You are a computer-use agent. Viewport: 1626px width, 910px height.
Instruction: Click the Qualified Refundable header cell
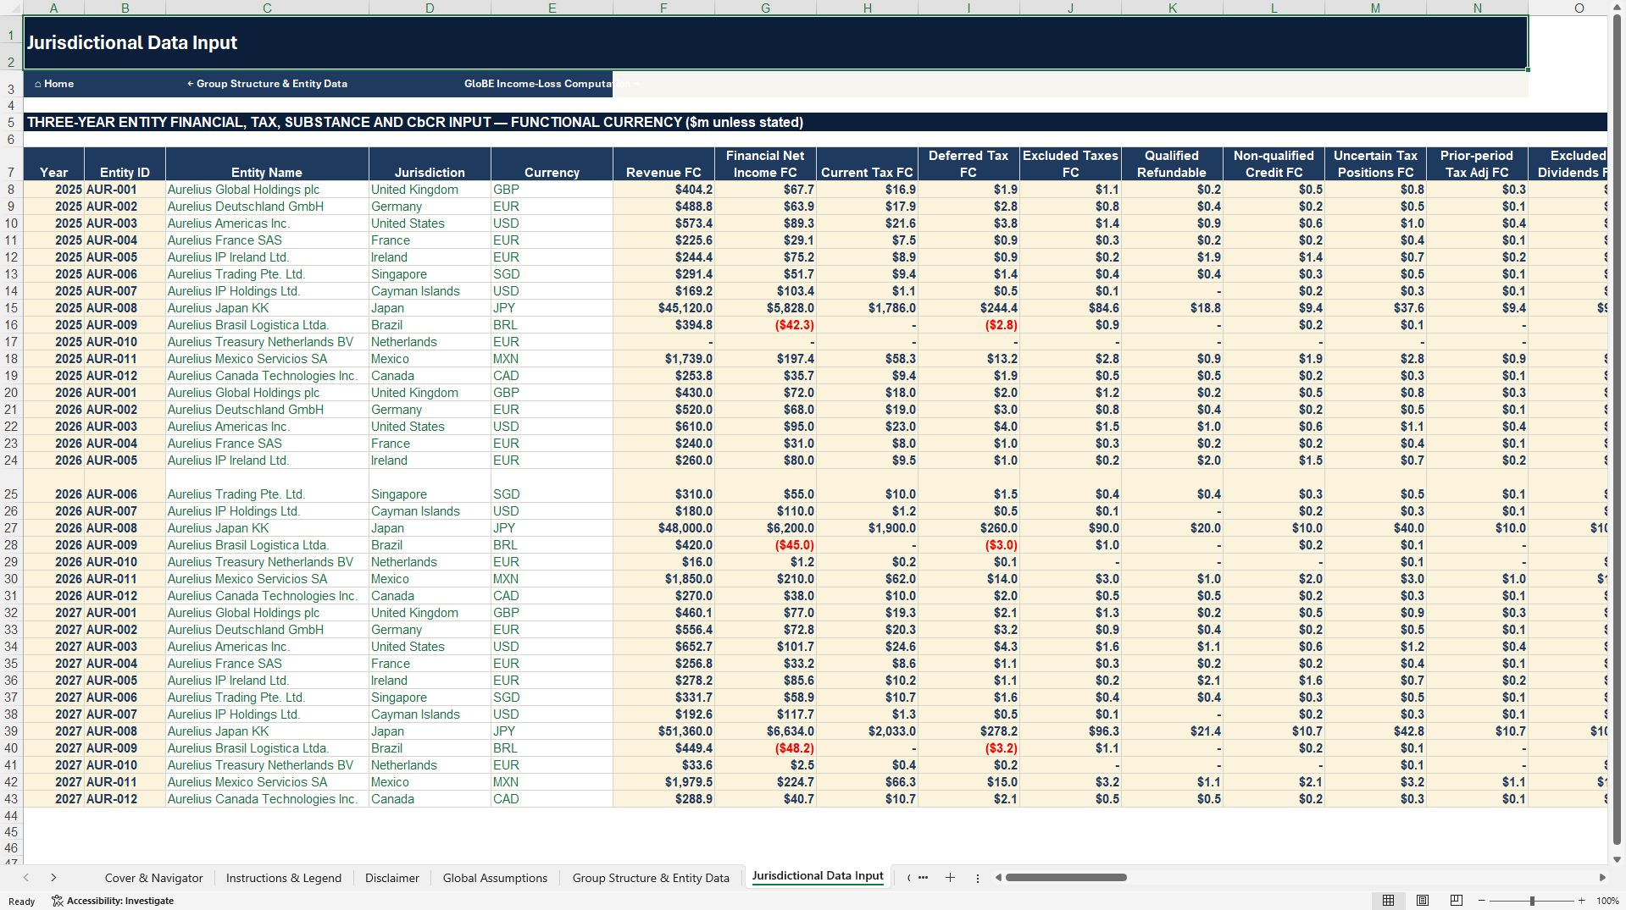(1172, 163)
